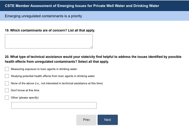Viewport: 189px width, 133px height.
Task: Click the text area resize handle
Action: point(91,47)
